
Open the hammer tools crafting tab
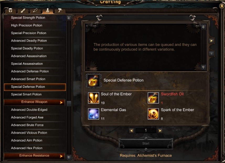pyautogui.click(x=60, y=10)
